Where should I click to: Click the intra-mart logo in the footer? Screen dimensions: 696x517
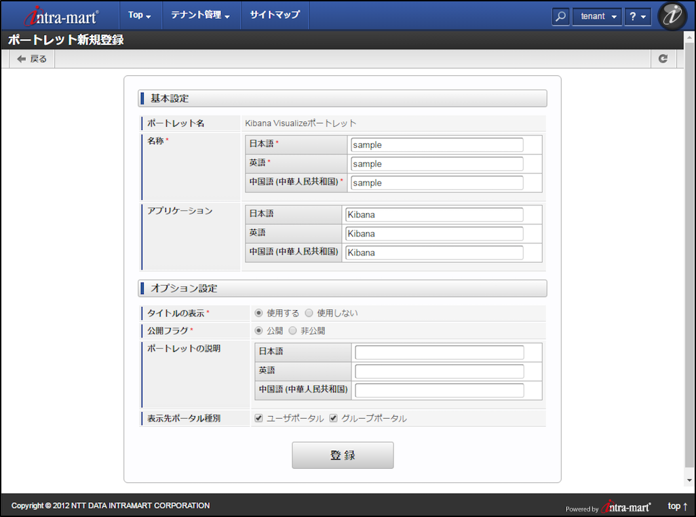pos(625,506)
